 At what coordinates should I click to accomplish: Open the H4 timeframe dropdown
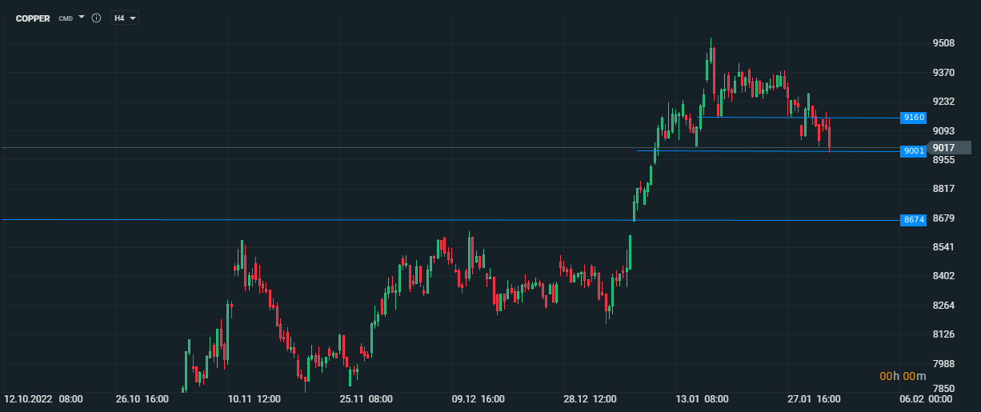click(125, 18)
